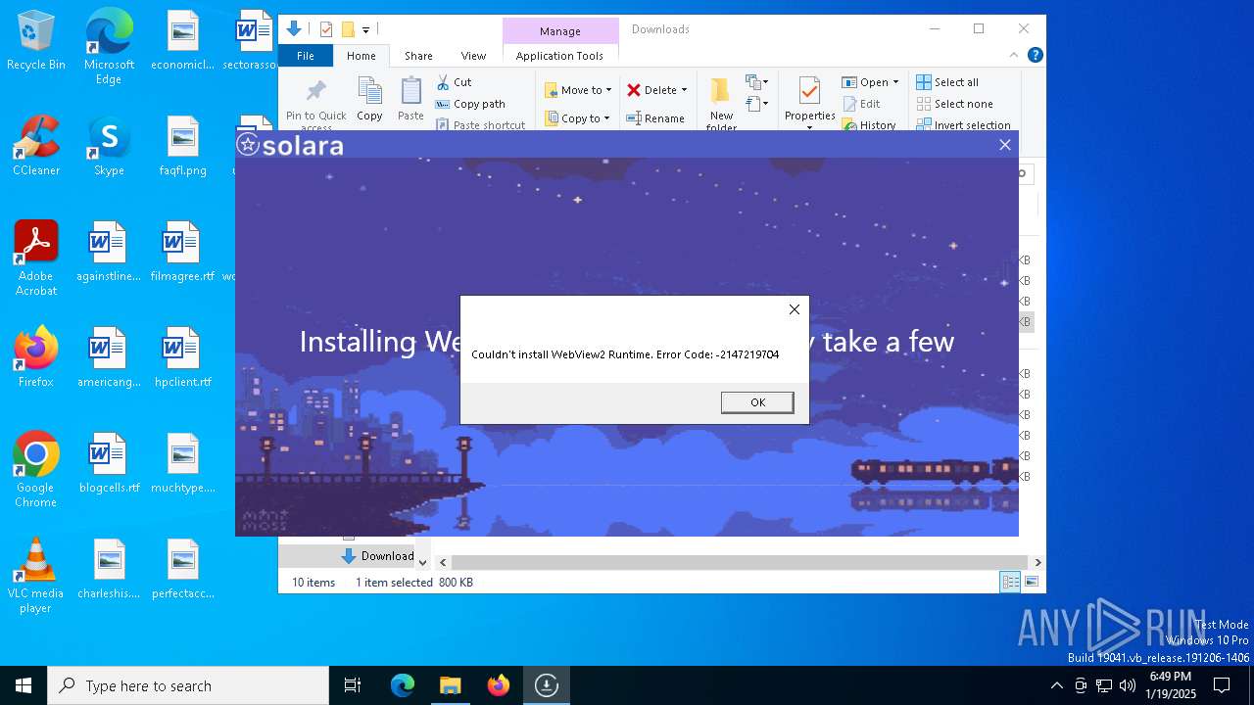Screen dimensions: 1254x705
Task: Click Edit in the ribbon
Action: click(x=861, y=104)
